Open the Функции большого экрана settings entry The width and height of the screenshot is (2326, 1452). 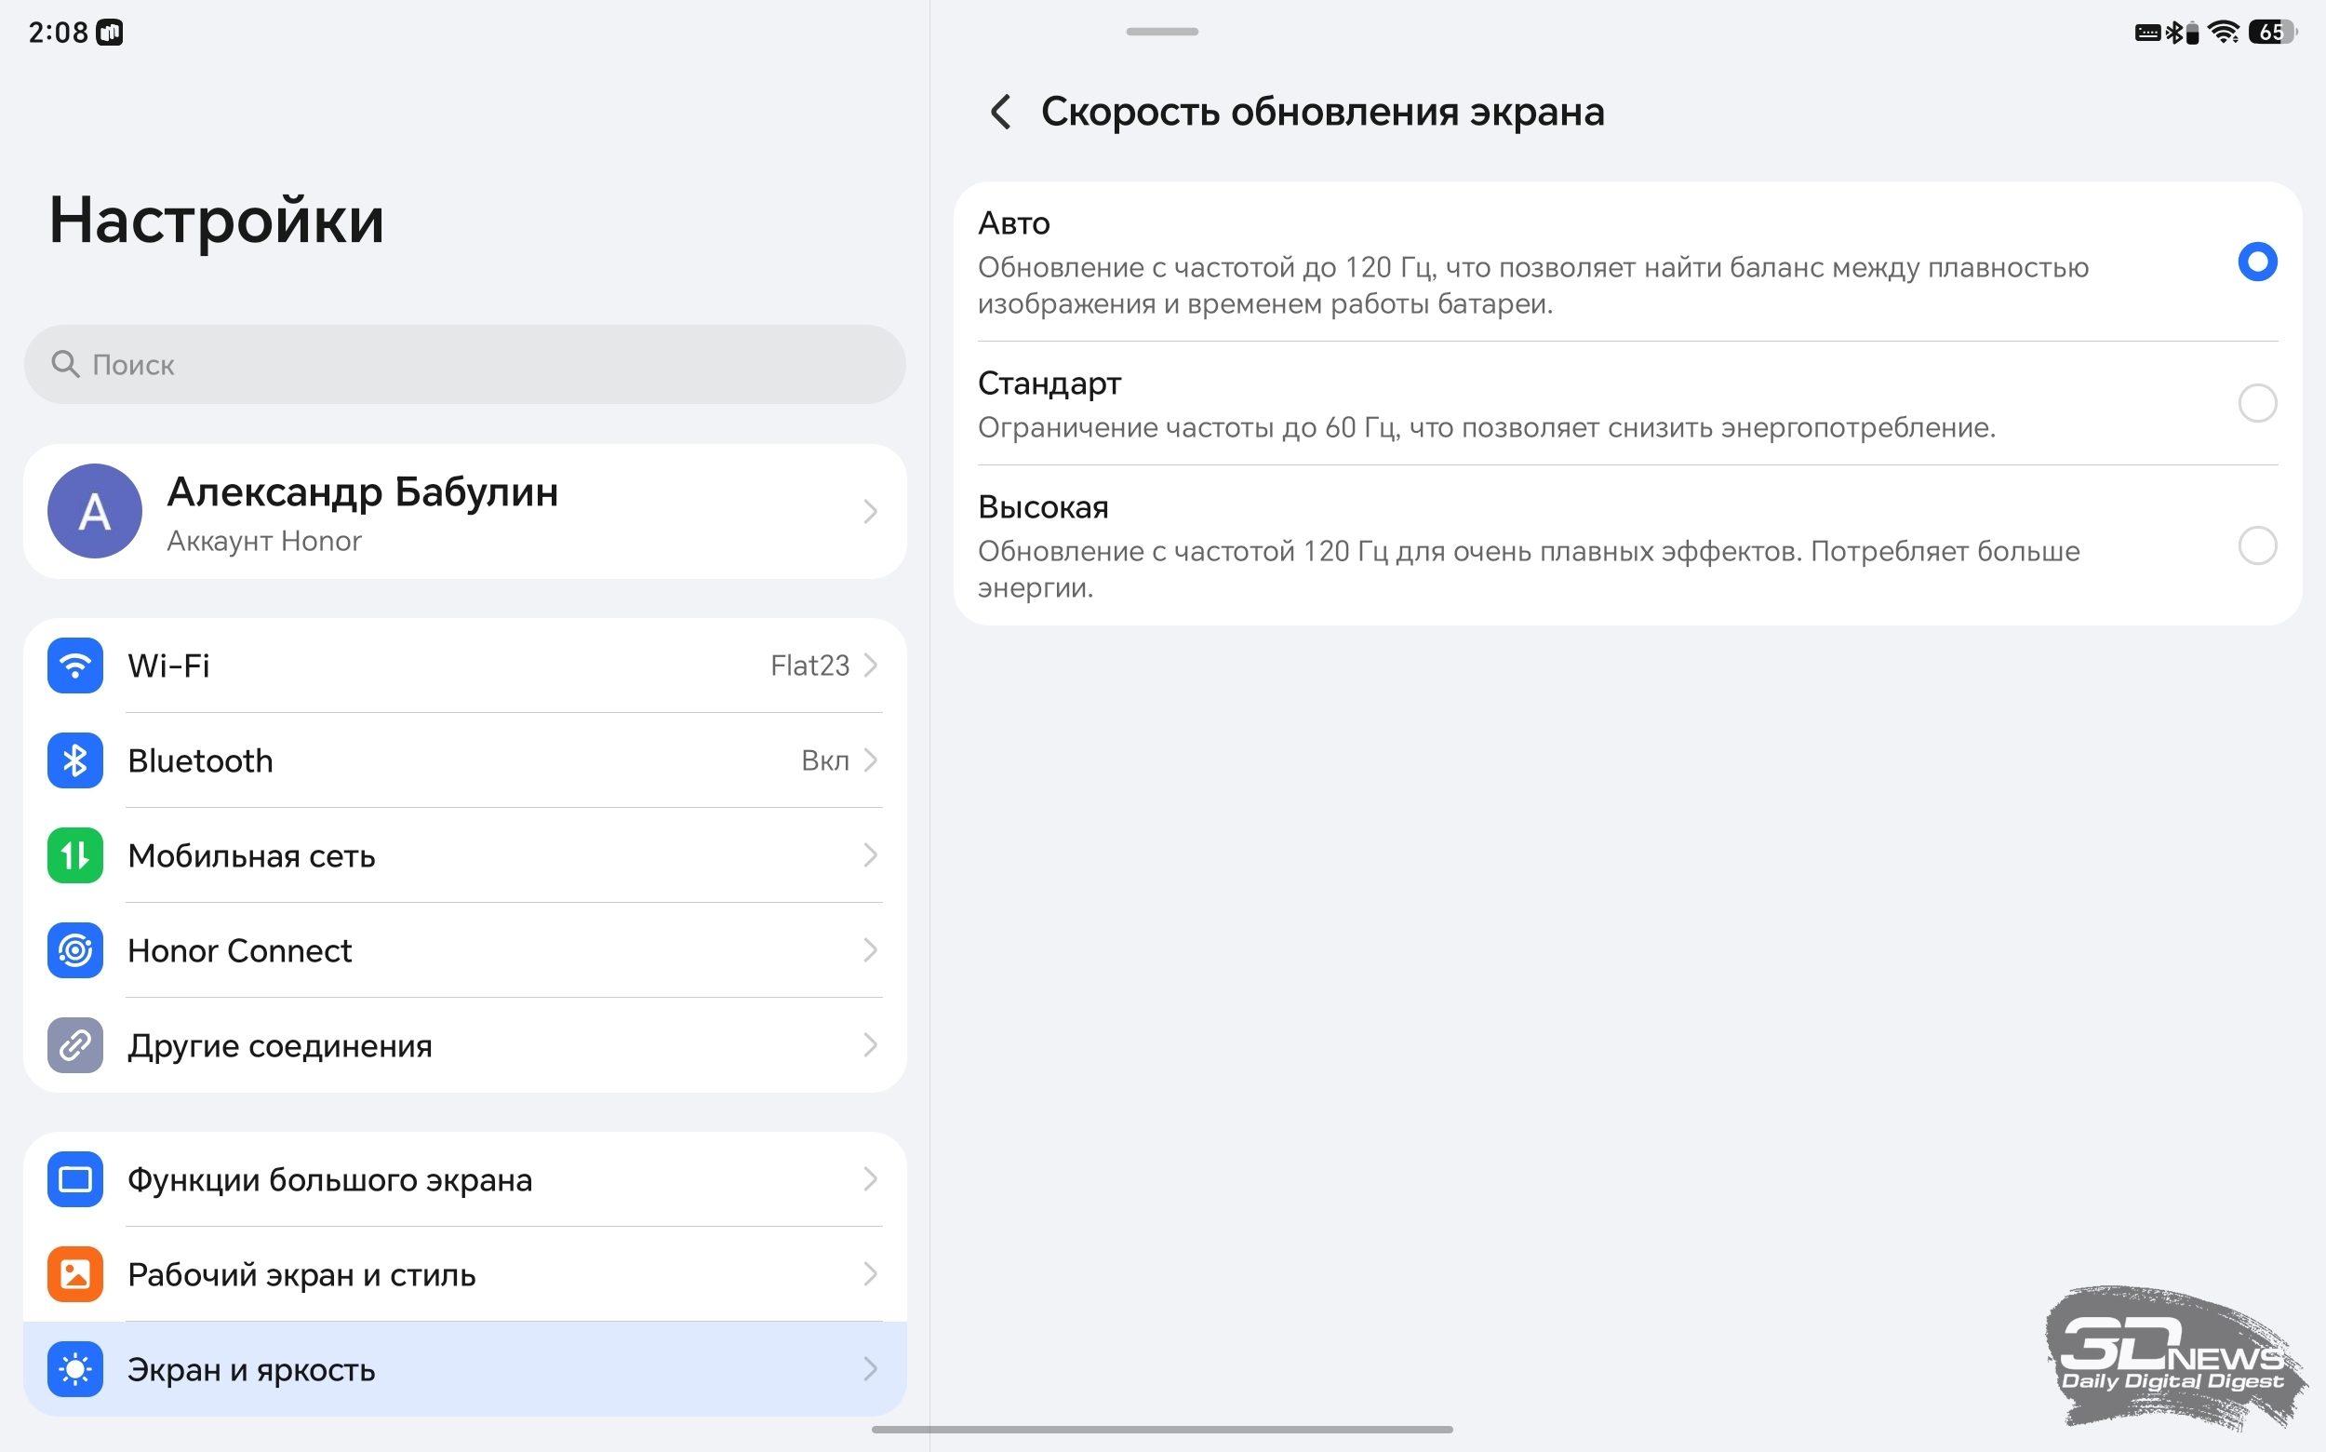pyautogui.click(x=464, y=1179)
